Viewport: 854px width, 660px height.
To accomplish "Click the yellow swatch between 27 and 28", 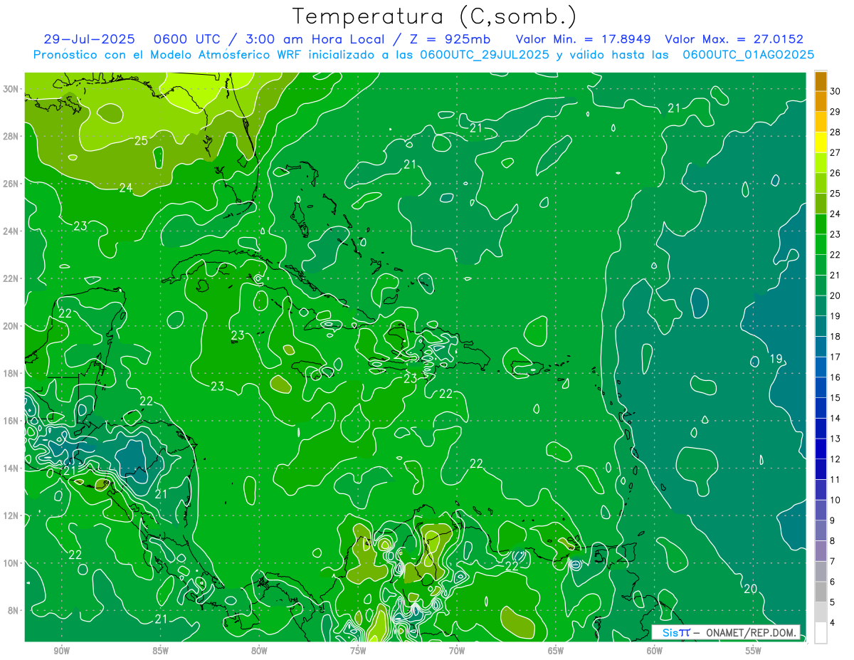I will (x=821, y=142).
